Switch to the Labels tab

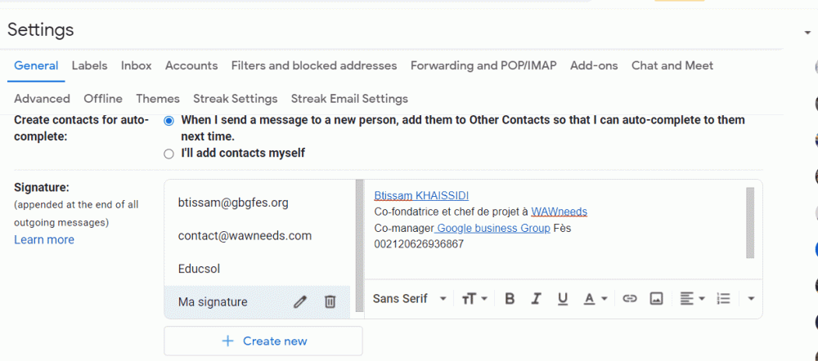pos(89,65)
